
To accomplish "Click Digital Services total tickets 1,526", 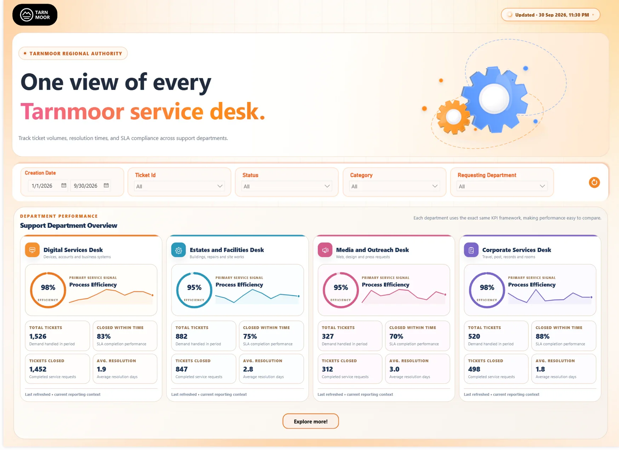I will point(57,336).
